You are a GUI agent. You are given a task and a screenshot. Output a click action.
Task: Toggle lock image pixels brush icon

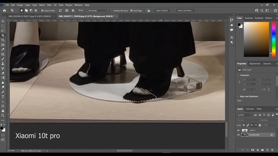248,125
